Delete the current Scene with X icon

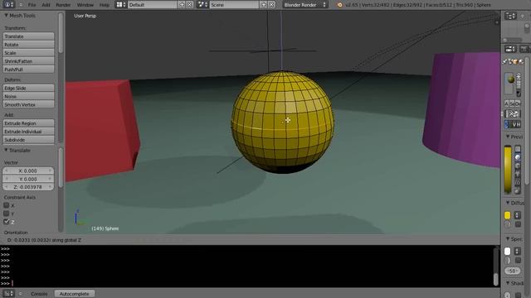(271, 5)
